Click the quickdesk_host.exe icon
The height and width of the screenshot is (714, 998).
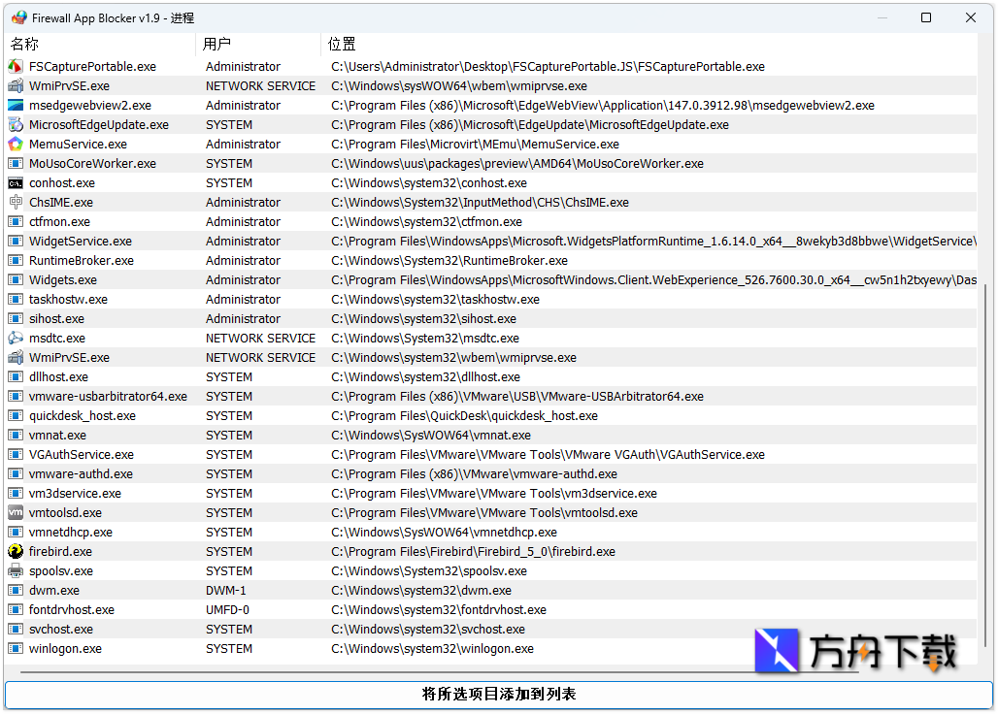[x=16, y=416]
